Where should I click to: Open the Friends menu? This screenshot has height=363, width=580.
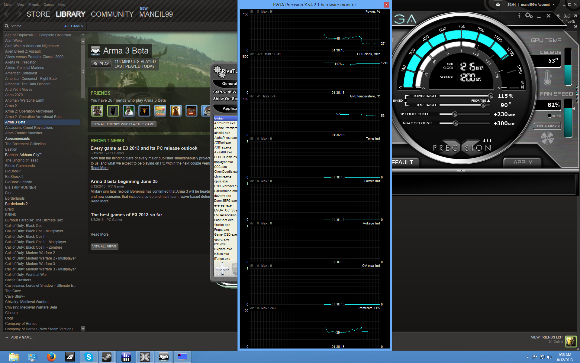pos(34,5)
